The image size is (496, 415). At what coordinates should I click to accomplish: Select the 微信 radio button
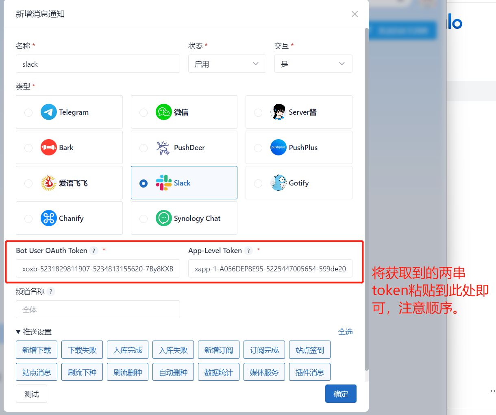point(144,112)
